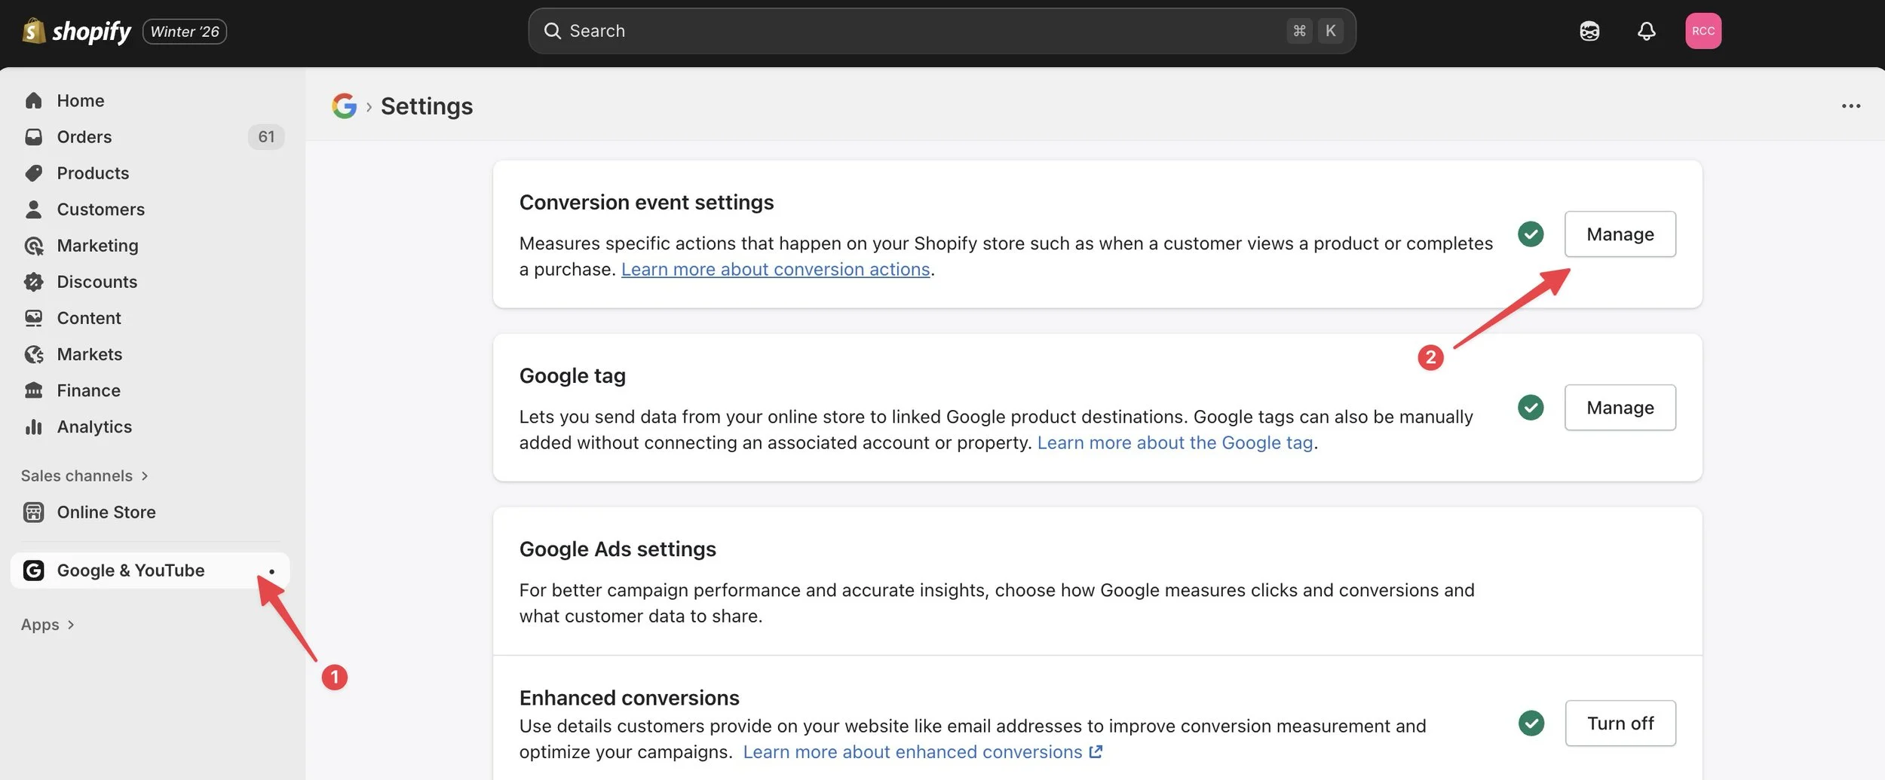Click the Markets globe icon

[x=34, y=353]
